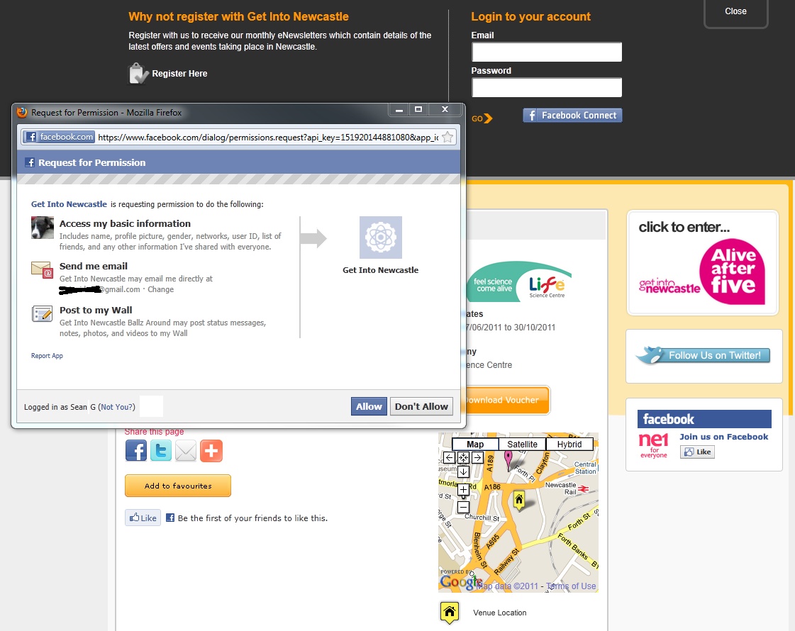Click the Firefox address bar URL
Screen dimensions: 795x631
coord(268,138)
